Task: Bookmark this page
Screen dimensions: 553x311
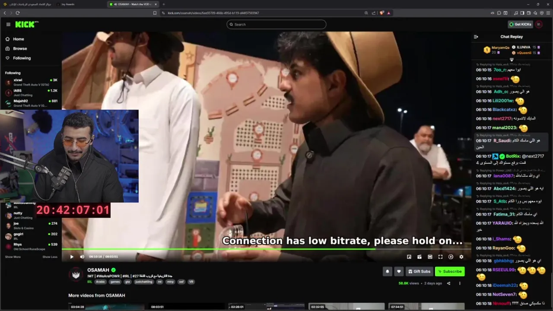Action: click(x=155, y=13)
